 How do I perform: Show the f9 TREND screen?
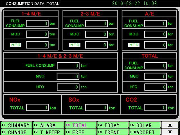[x=112, y=132]
